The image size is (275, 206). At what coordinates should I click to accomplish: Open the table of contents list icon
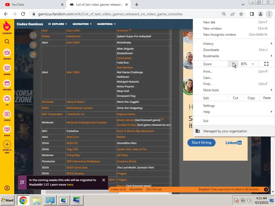tap(33, 45)
